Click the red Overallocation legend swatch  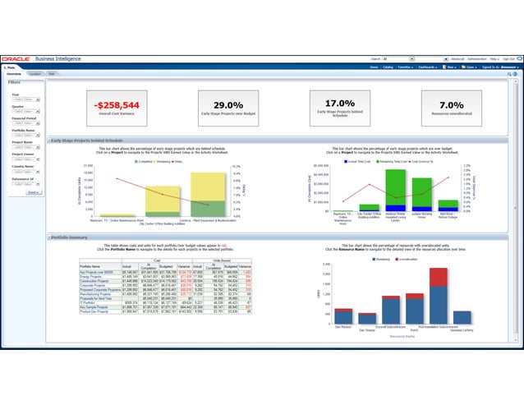[397, 260]
